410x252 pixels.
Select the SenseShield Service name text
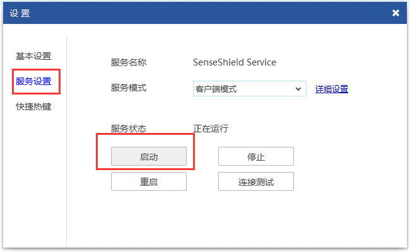click(234, 62)
